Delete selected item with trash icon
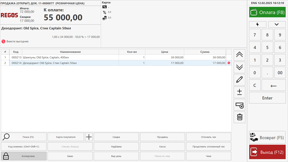288x162 pixels. pyautogui.click(x=240, y=117)
